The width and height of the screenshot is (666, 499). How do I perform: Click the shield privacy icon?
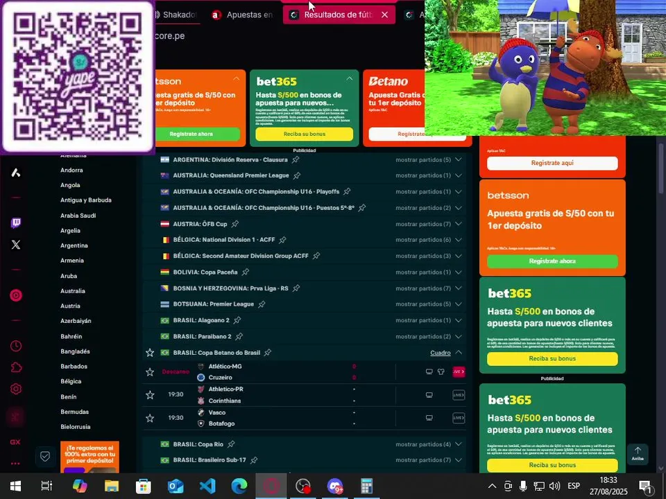click(x=45, y=457)
